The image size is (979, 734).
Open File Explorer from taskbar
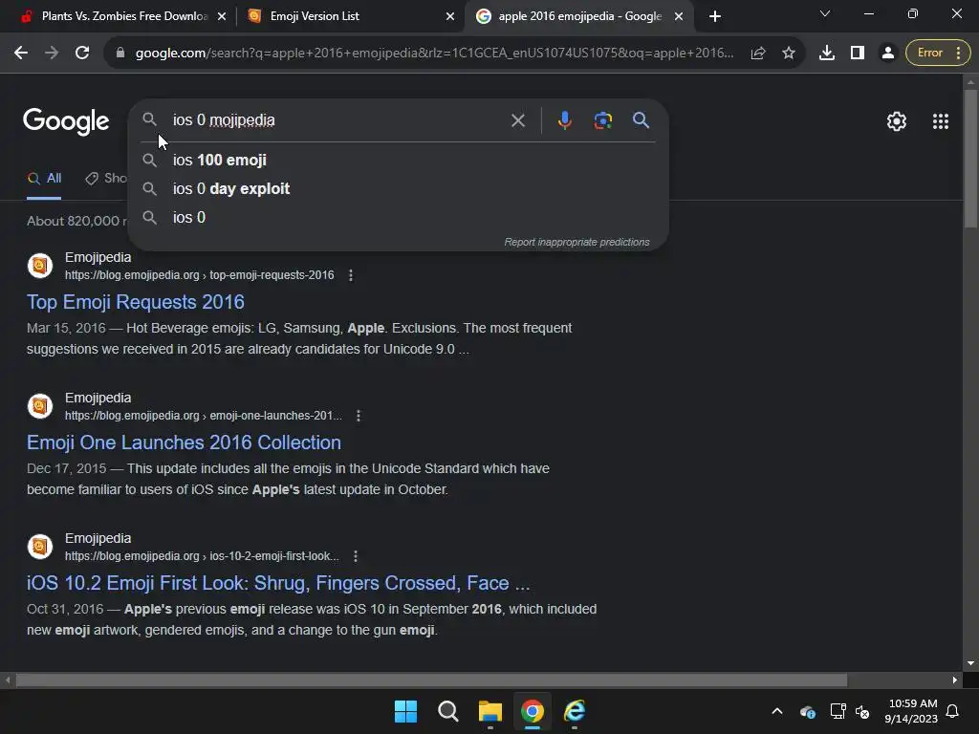tap(490, 711)
